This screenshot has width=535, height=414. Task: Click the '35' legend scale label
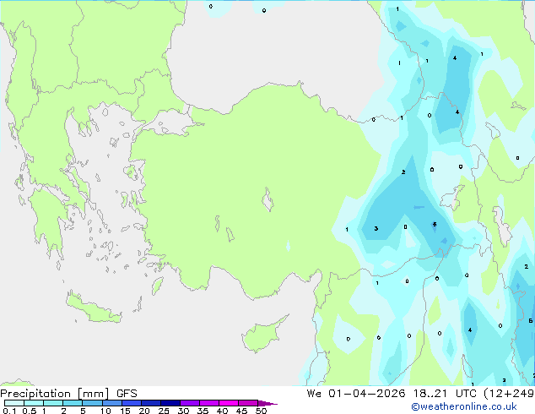click(203, 411)
